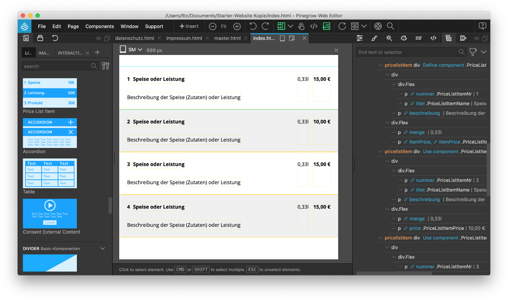The width and height of the screenshot is (508, 300).
Task: Open the compass wheel icon in toolbar
Action: 378,26
